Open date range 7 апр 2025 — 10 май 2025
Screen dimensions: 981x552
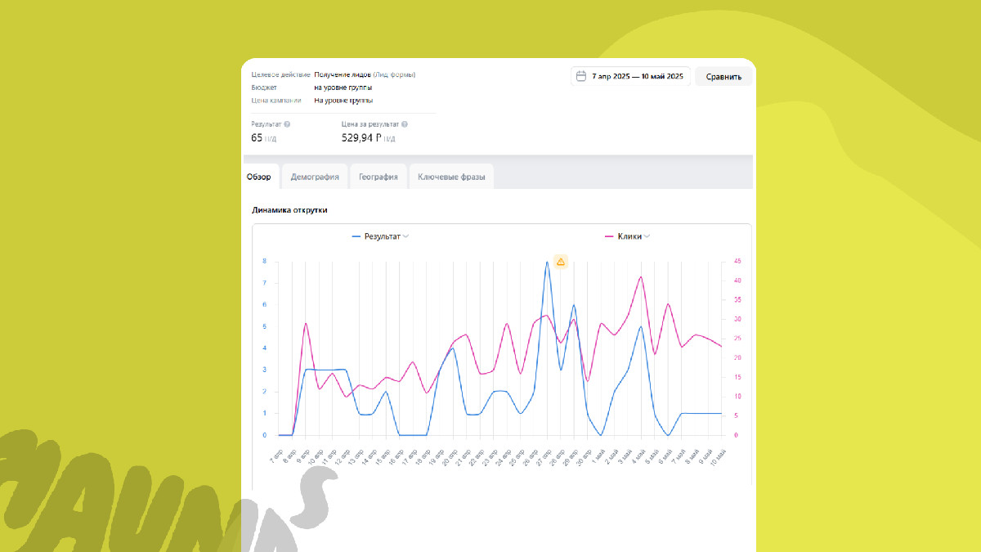pyautogui.click(x=630, y=77)
